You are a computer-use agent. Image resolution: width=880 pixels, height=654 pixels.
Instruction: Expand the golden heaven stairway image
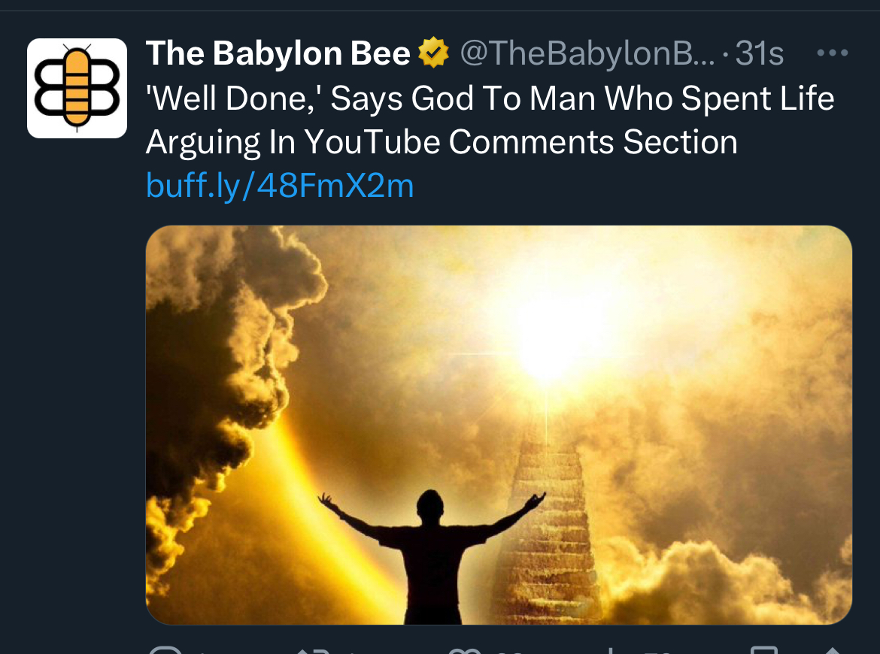[x=499, y=425]
